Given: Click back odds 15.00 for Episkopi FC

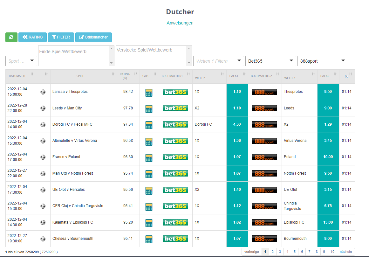Looking at the screenshot, I should (328, 222).
